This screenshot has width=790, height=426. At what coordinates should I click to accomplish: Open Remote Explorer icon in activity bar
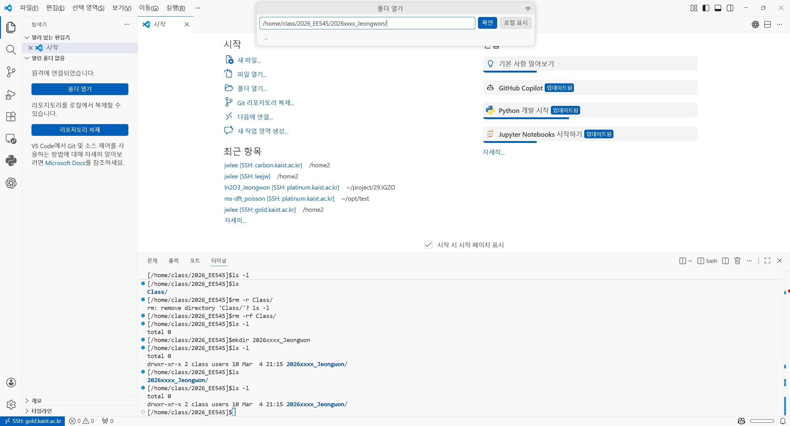tap(11, 139)
